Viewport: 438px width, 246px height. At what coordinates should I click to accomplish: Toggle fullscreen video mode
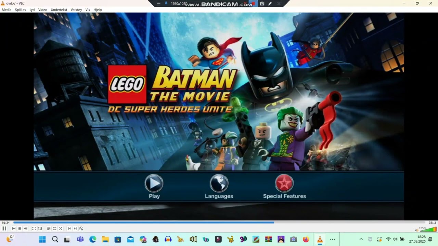(x=34, y=229)
